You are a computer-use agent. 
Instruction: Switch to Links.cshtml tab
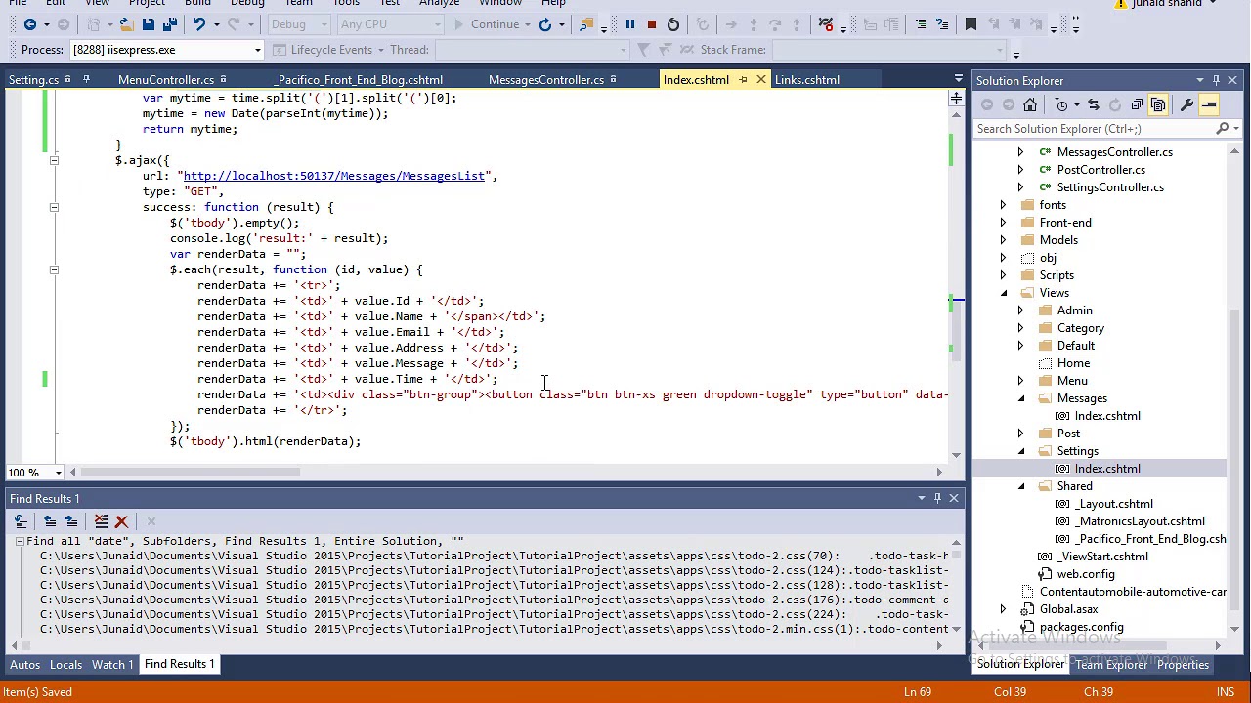807,80
